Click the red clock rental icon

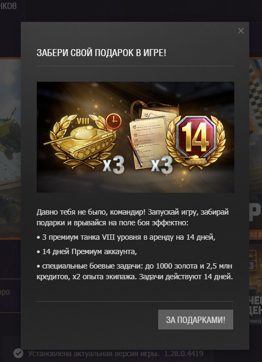click(x=114, y=121)
